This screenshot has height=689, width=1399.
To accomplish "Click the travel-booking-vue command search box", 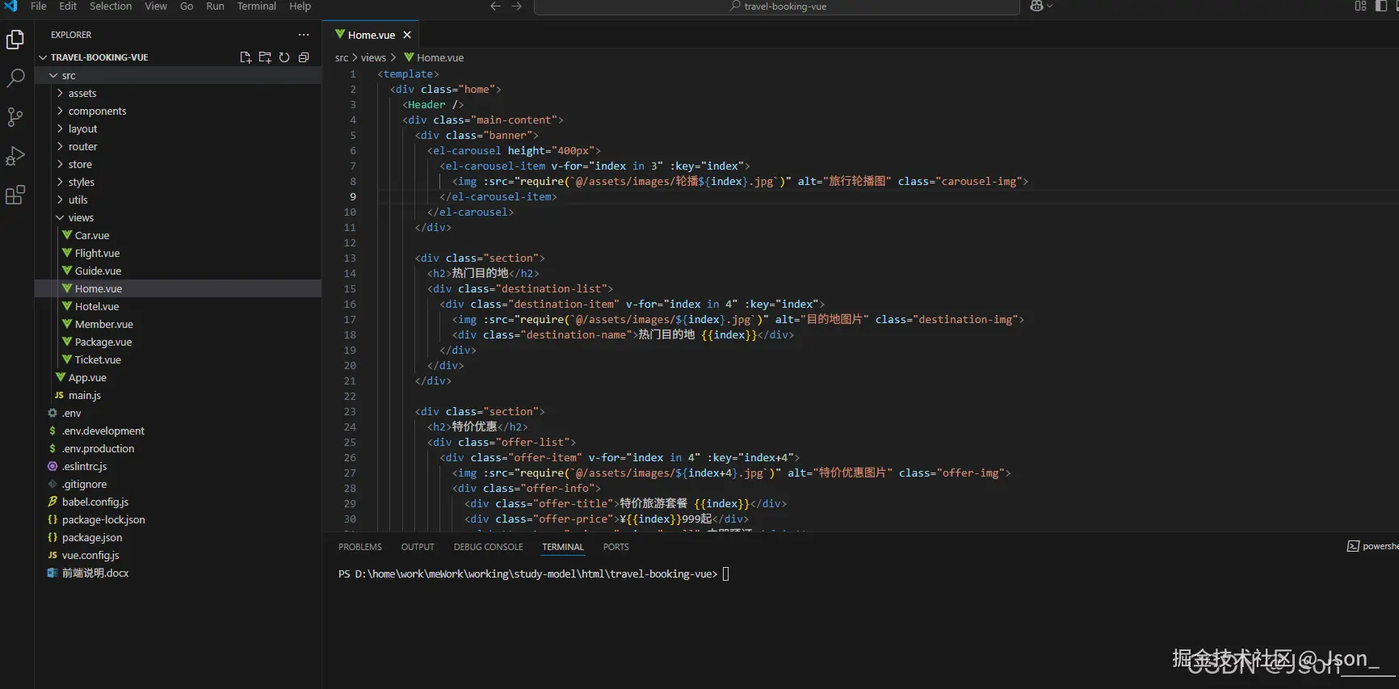I will [776, 6].
